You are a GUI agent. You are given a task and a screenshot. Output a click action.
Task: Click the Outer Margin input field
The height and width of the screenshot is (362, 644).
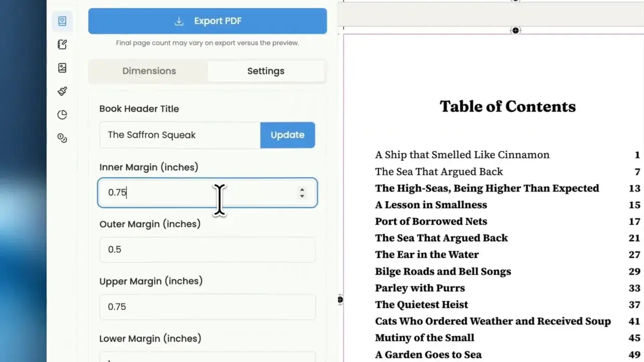click(207, 249)
